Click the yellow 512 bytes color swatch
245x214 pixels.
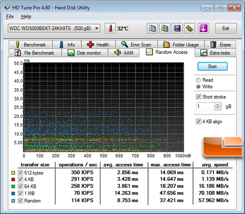(13, 173)
